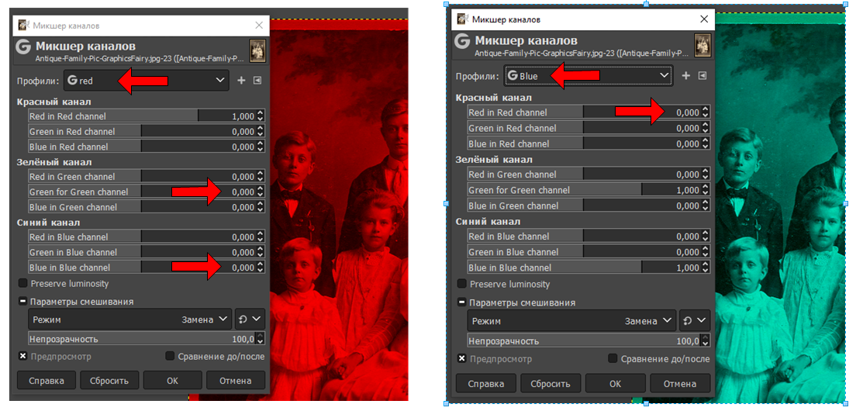Image resolution: width=863 pixels, height=418 pixels.
Task: Click Сбросить button in red-profile dialog
Action: click(109, 381)
